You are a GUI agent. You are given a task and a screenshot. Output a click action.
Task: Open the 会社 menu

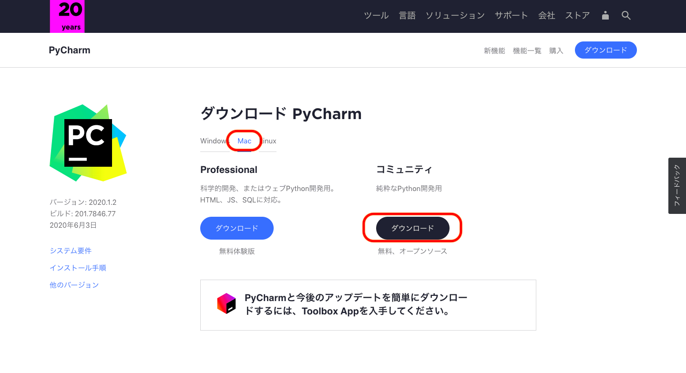(546, 15)
